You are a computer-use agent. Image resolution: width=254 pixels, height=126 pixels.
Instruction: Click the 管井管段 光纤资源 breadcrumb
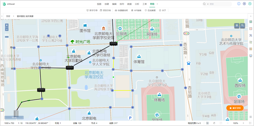pyautogui.click(x=25, y=16)
